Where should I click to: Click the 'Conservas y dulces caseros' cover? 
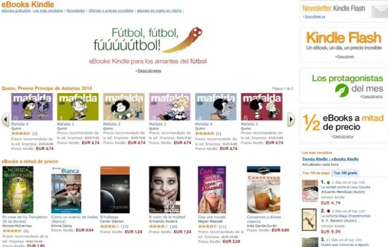click(264, 189)
